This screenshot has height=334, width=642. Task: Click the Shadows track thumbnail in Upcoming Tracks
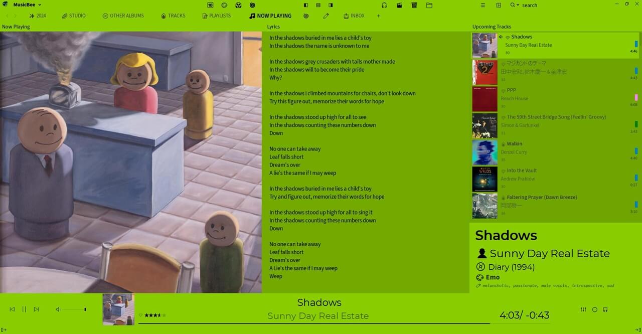click(x=485, y=45)
